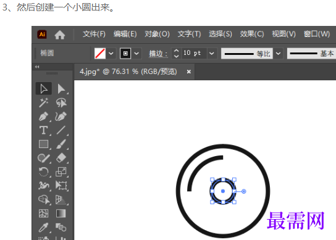Go to the Home screen icon
The height and width of the screenshot is (240, 336).
(59, 35)
